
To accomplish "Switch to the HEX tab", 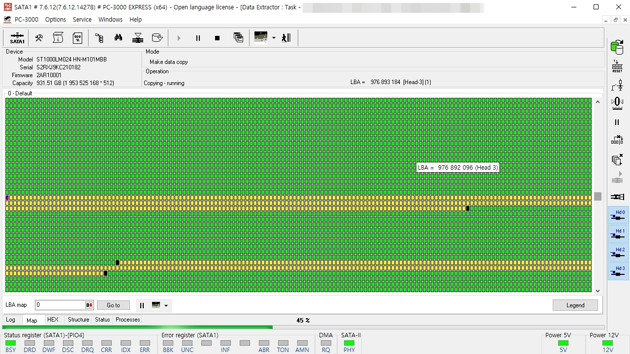I will 53,320.
